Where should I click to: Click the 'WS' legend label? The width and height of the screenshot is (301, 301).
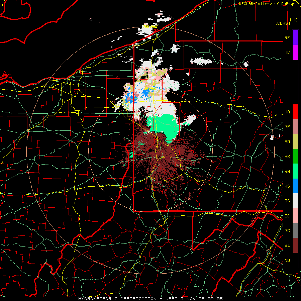pyautogui.click(x=287, y=186)
